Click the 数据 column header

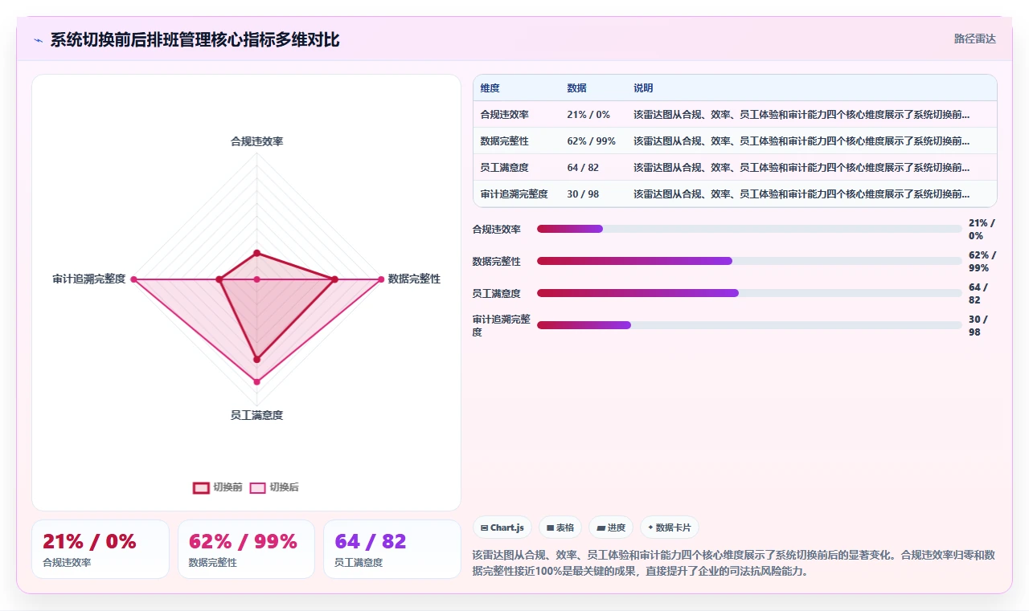[x=576, y=88]
